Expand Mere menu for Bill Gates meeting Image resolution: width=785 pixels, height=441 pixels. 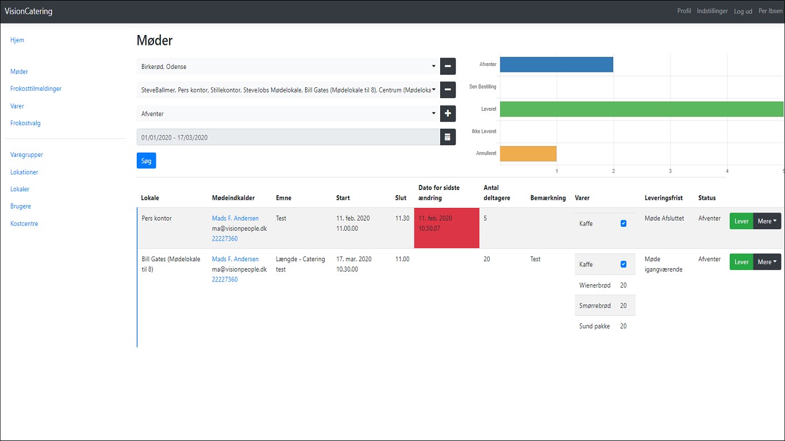tap(767, 262)
